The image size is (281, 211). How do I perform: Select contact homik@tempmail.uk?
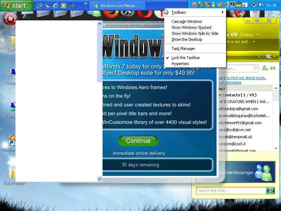pyautogui.click(x=235, y=137)
